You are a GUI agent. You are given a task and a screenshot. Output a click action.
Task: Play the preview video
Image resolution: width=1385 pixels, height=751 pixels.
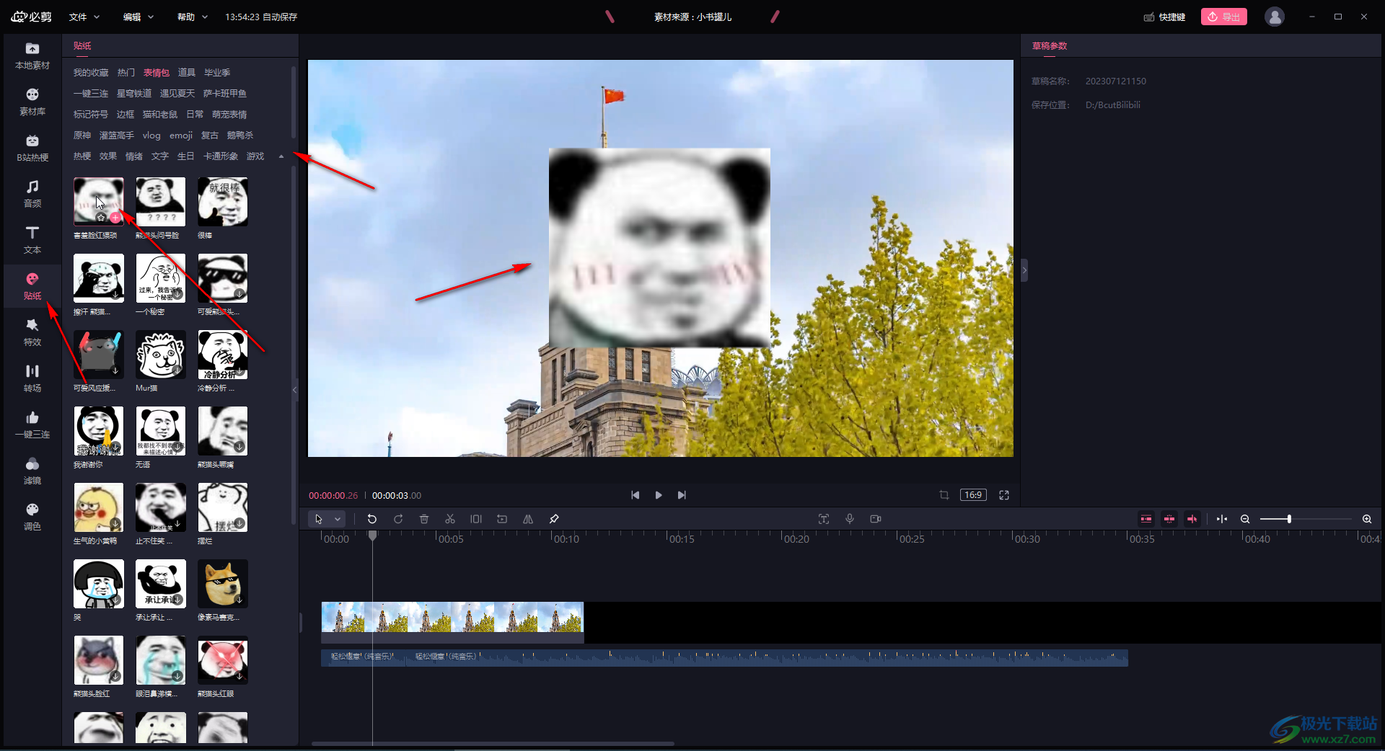coord(659,495)
